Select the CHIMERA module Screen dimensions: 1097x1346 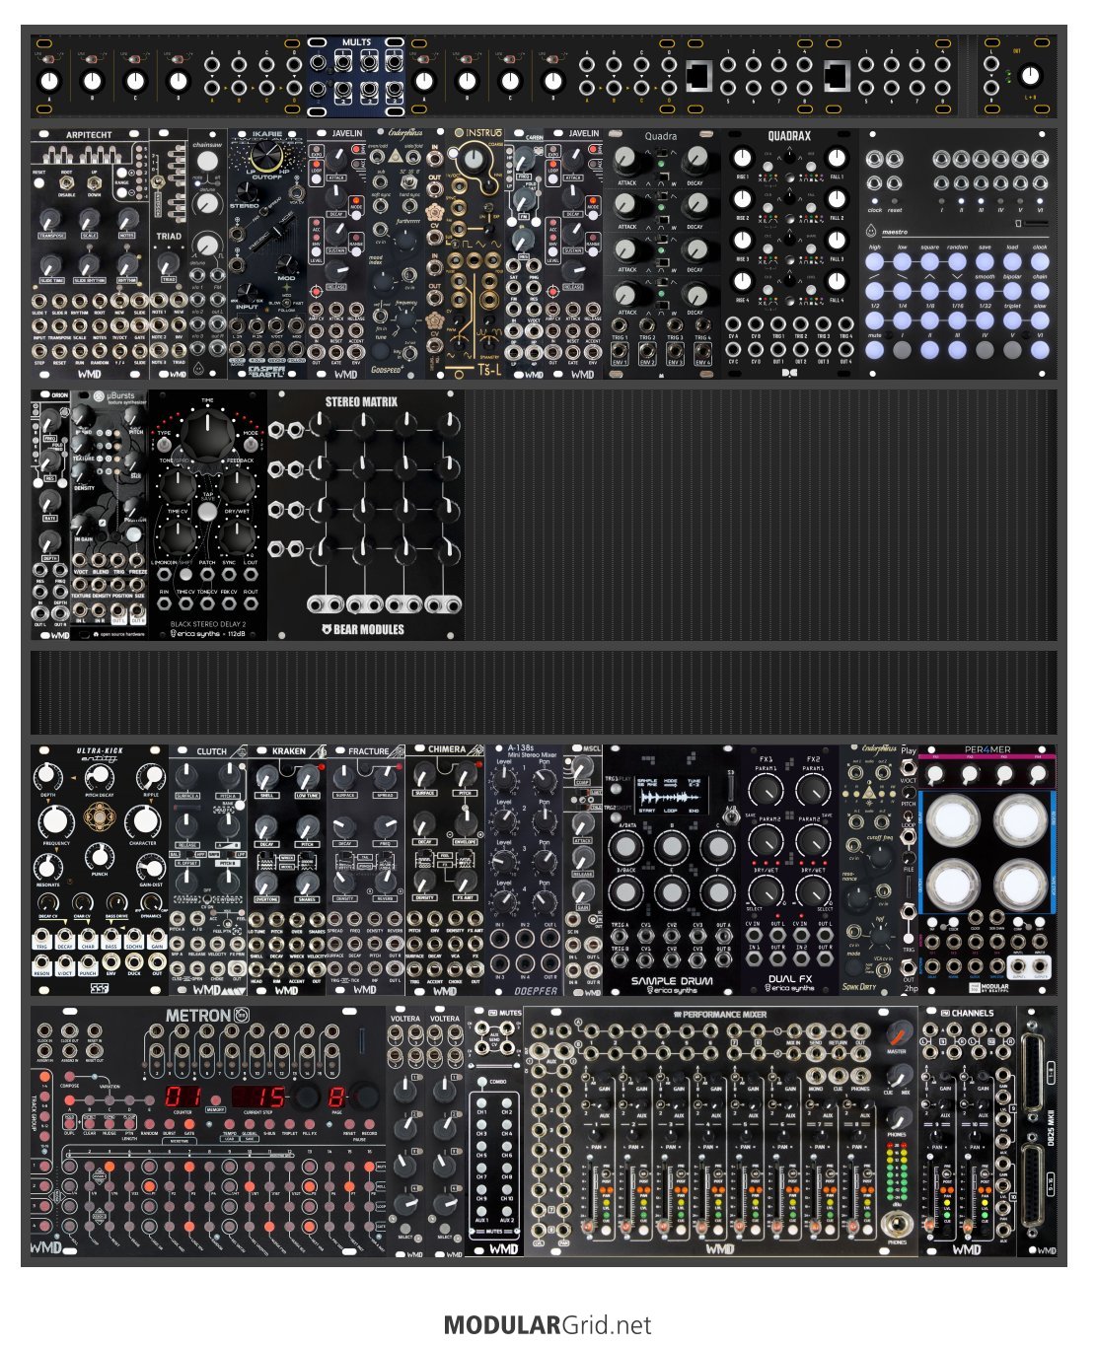coord(445,870)
